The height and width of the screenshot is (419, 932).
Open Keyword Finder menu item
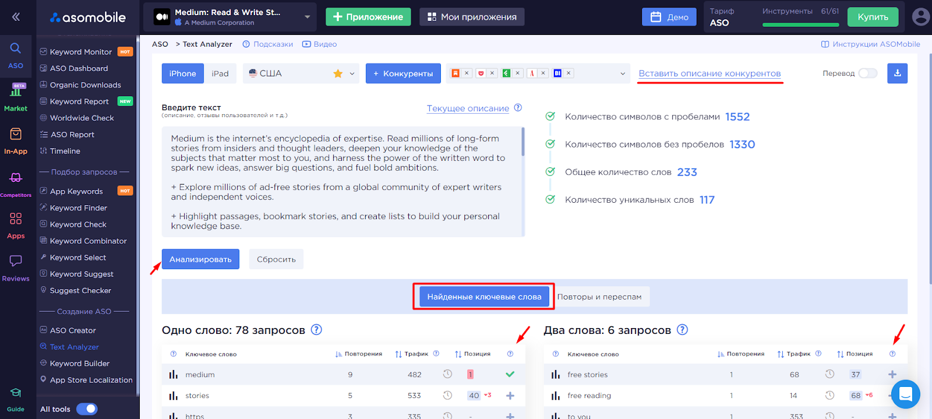point(78,208)
